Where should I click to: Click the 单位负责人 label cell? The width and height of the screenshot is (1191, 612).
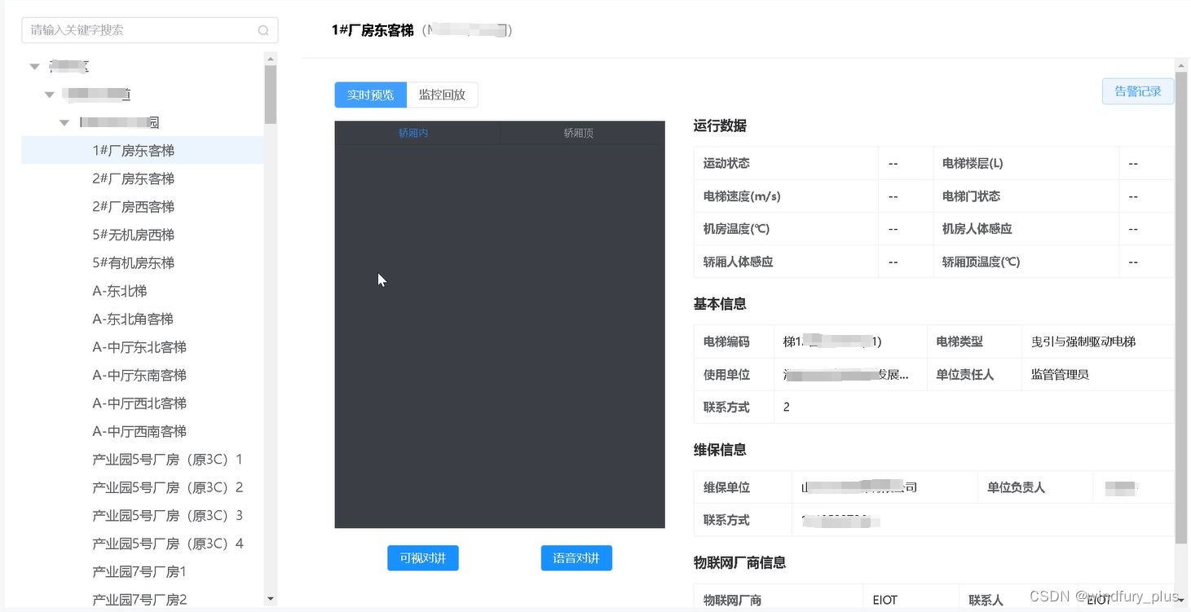tap(1035, 487)
